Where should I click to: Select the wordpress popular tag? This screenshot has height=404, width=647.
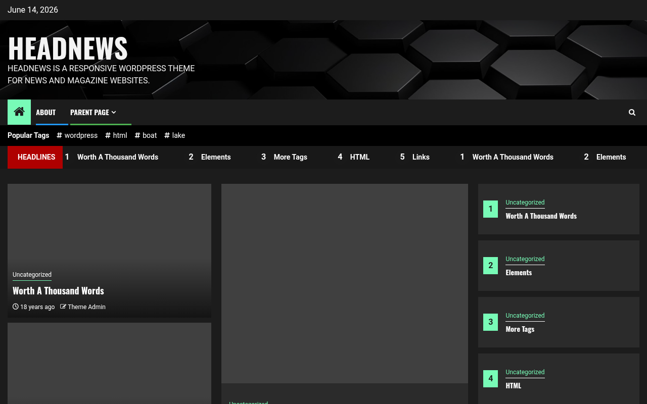coord(77,135)
